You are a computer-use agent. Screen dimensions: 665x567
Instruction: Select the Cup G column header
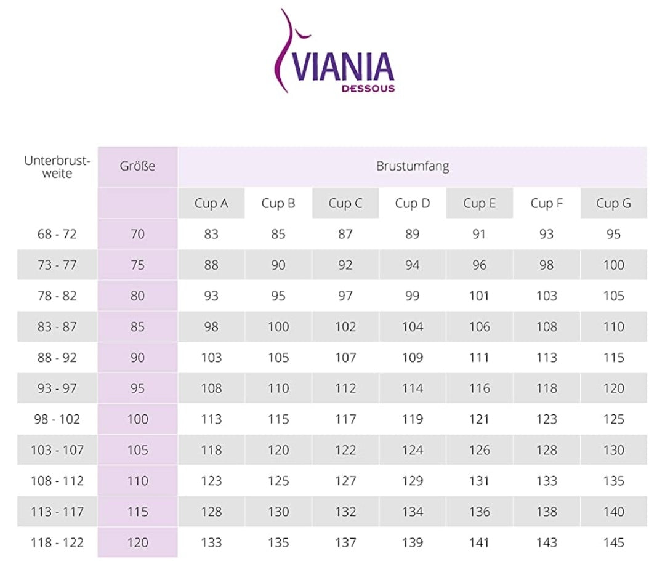point(613,203)
